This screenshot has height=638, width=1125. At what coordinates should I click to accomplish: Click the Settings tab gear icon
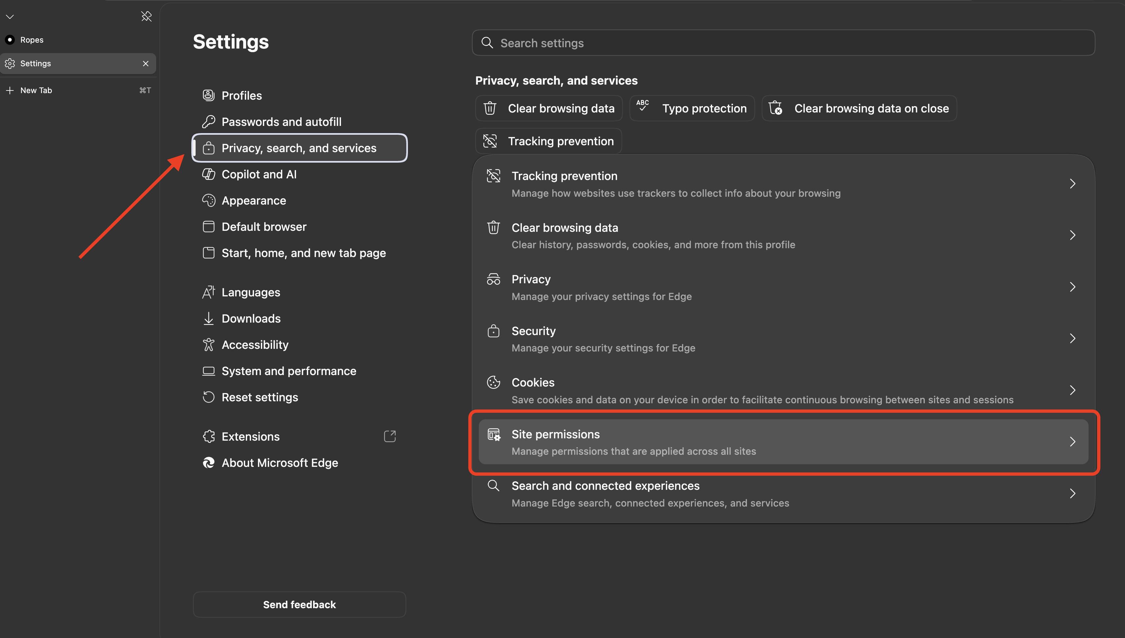(x=10, y=63)
